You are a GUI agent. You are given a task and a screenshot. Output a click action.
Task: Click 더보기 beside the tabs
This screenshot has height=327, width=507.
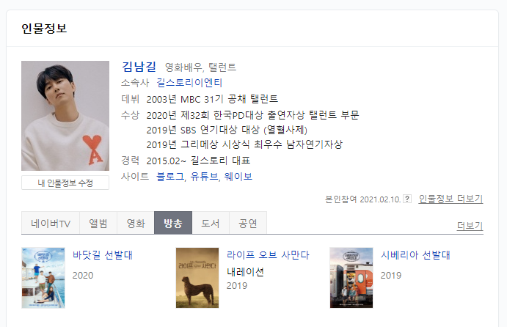pos(470,226)
